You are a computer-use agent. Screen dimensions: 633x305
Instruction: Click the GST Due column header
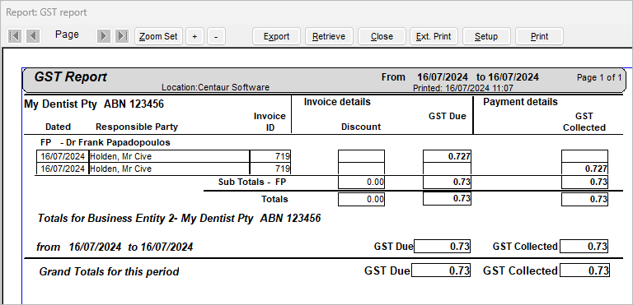(x=448, y=116)
